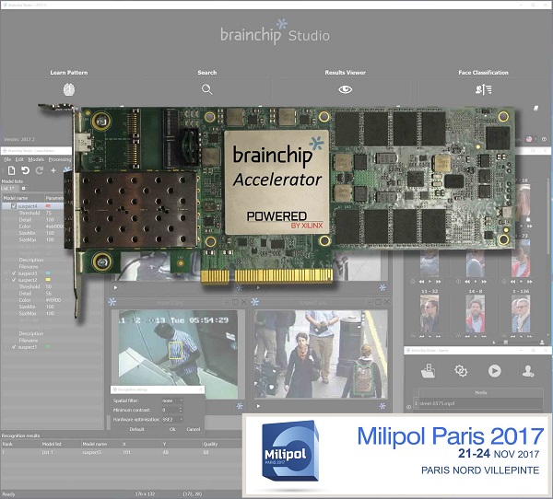Open the Models menu
This screenshot has width=553, height=499.
[x=36, y=159]
